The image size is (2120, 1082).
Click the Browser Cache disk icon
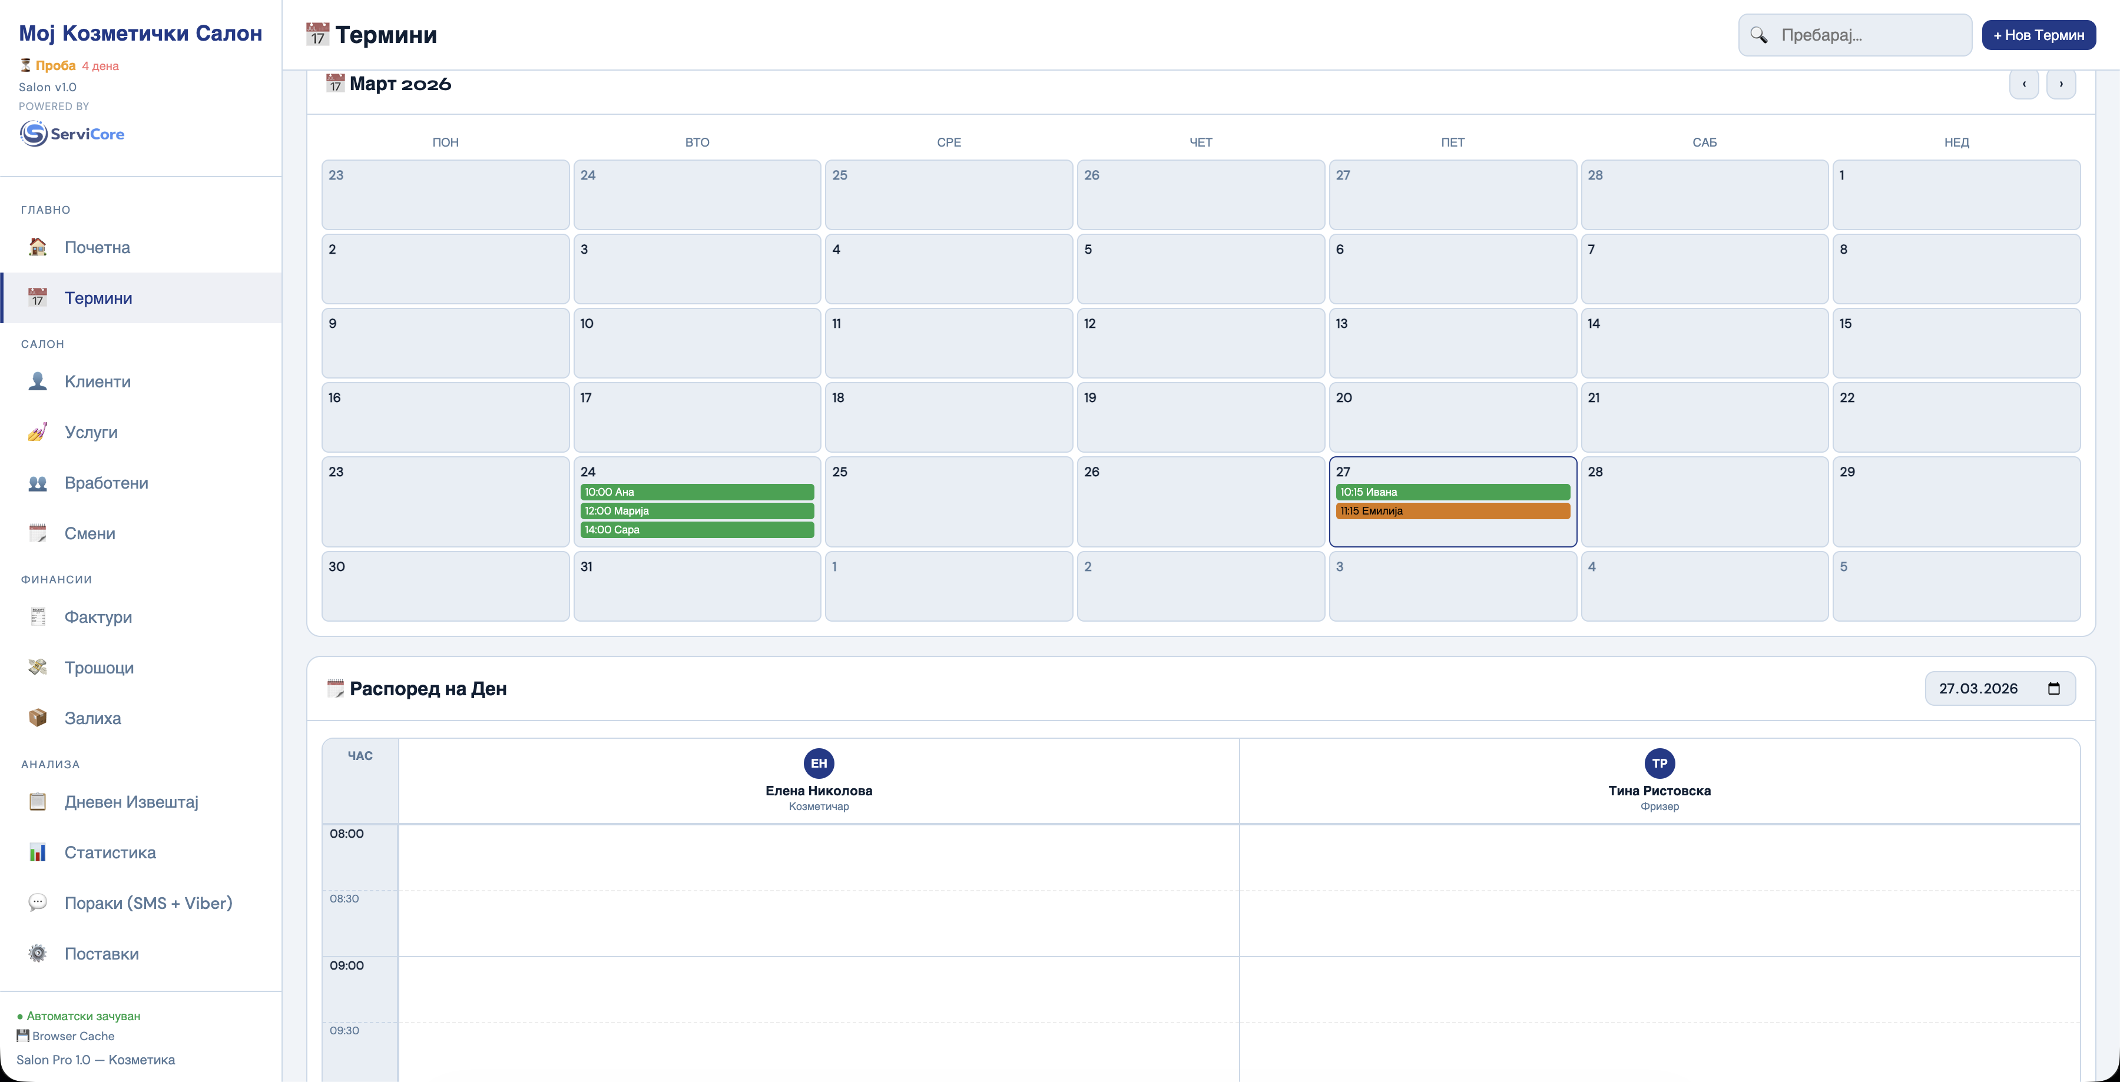[x=23, y=1035]
